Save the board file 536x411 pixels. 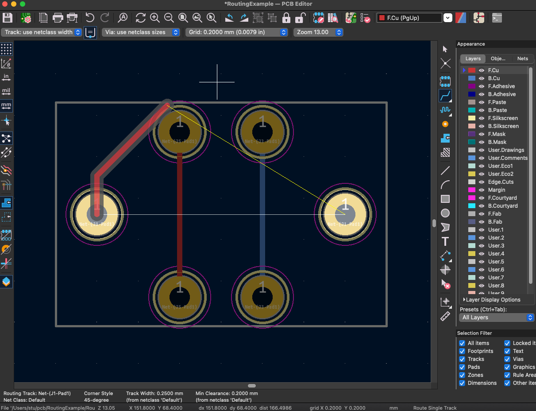click(x=7, y=18)
